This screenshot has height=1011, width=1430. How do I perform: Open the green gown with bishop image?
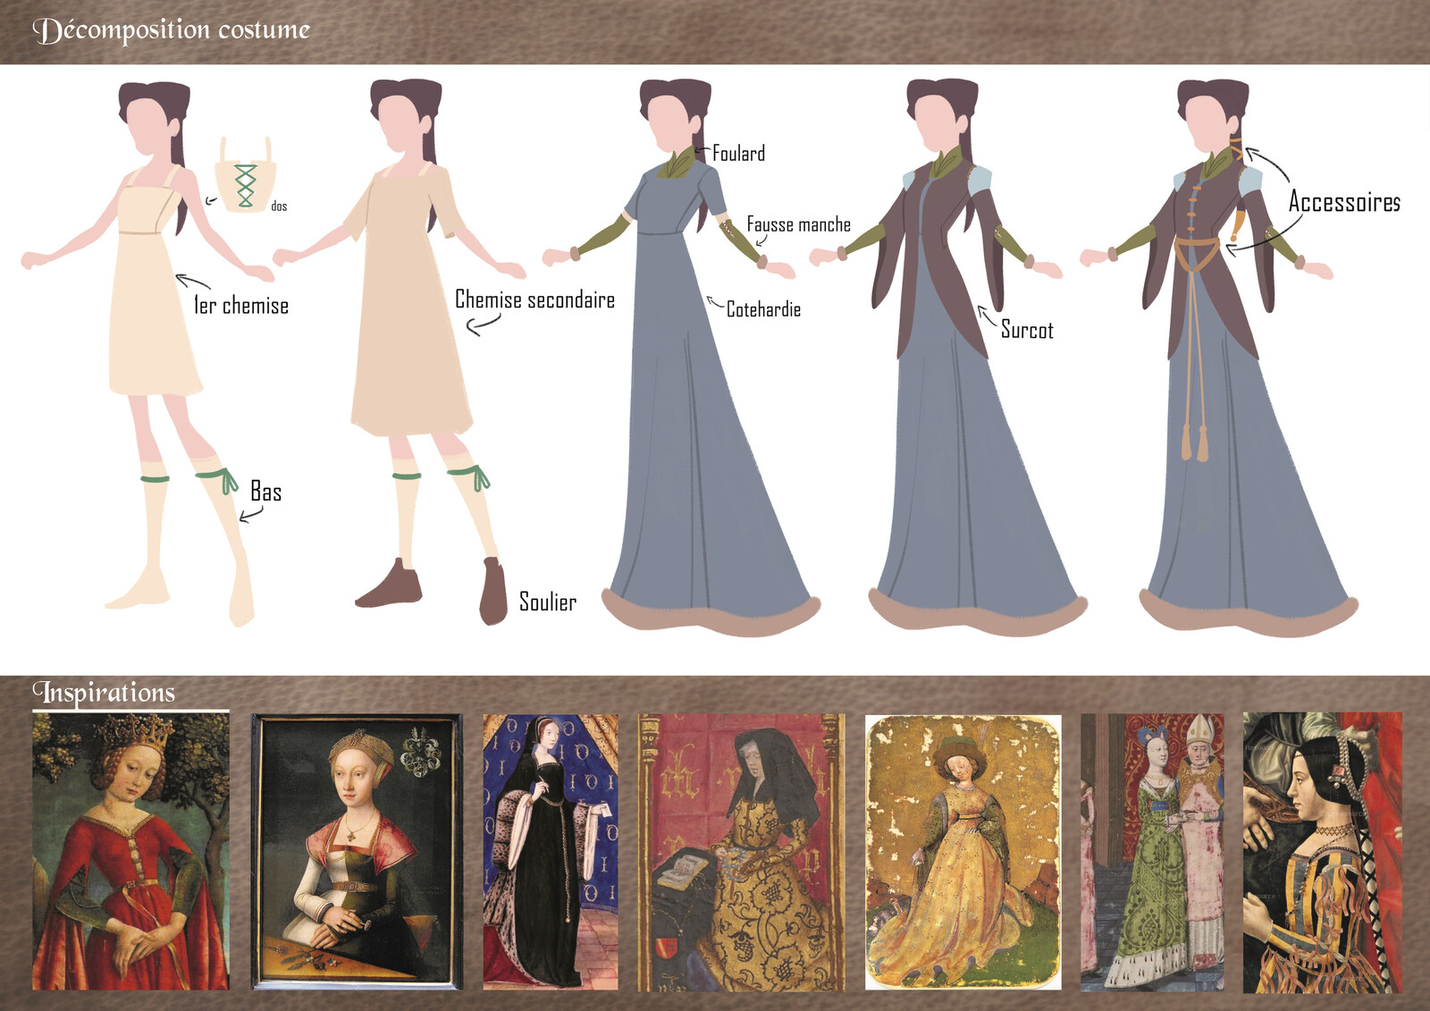[x=1153, y=852]
